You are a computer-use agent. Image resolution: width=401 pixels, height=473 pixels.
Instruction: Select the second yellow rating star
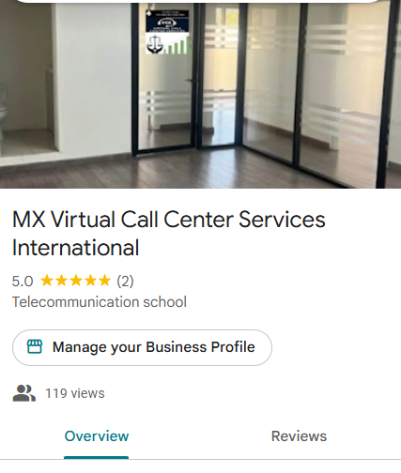coord(61,281)
